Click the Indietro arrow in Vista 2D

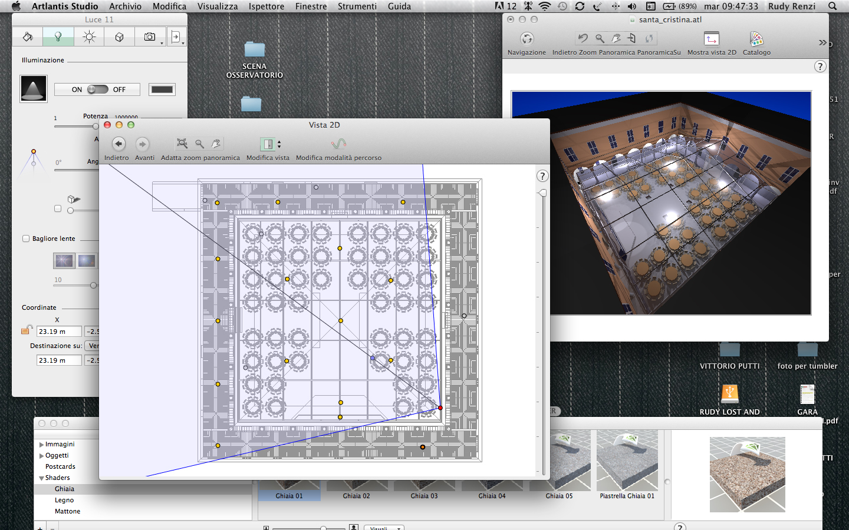[x=119, y=144]
